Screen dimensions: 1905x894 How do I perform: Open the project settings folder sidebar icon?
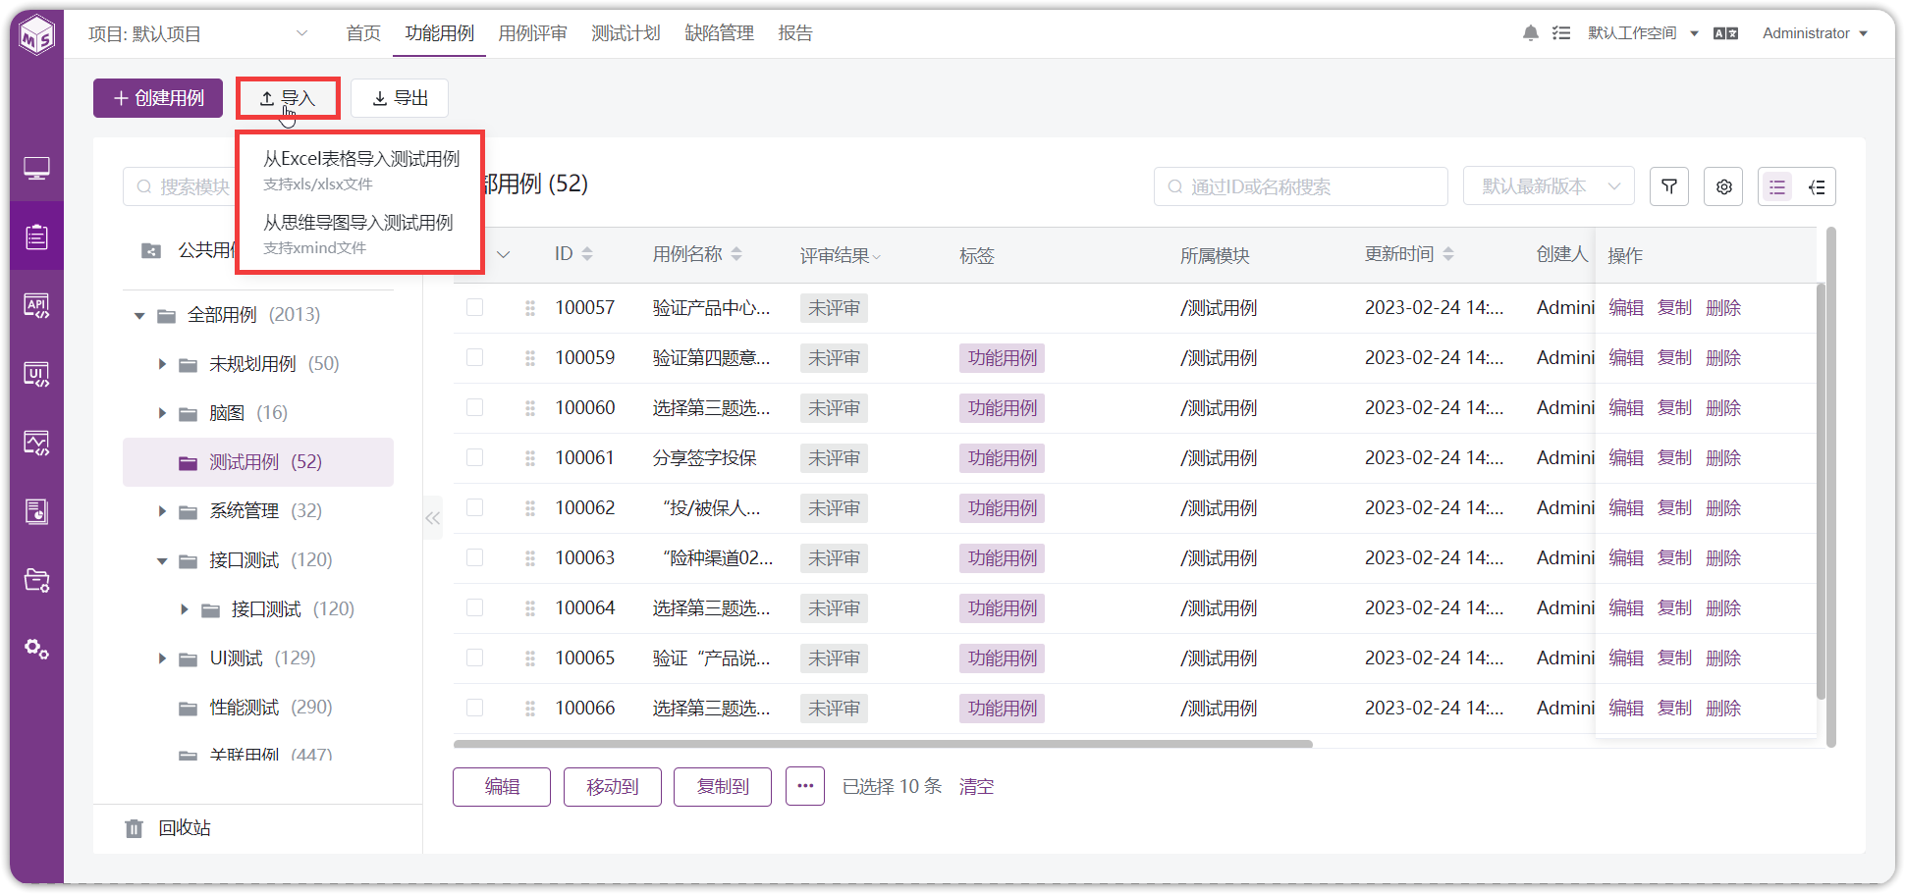point(37,580)
